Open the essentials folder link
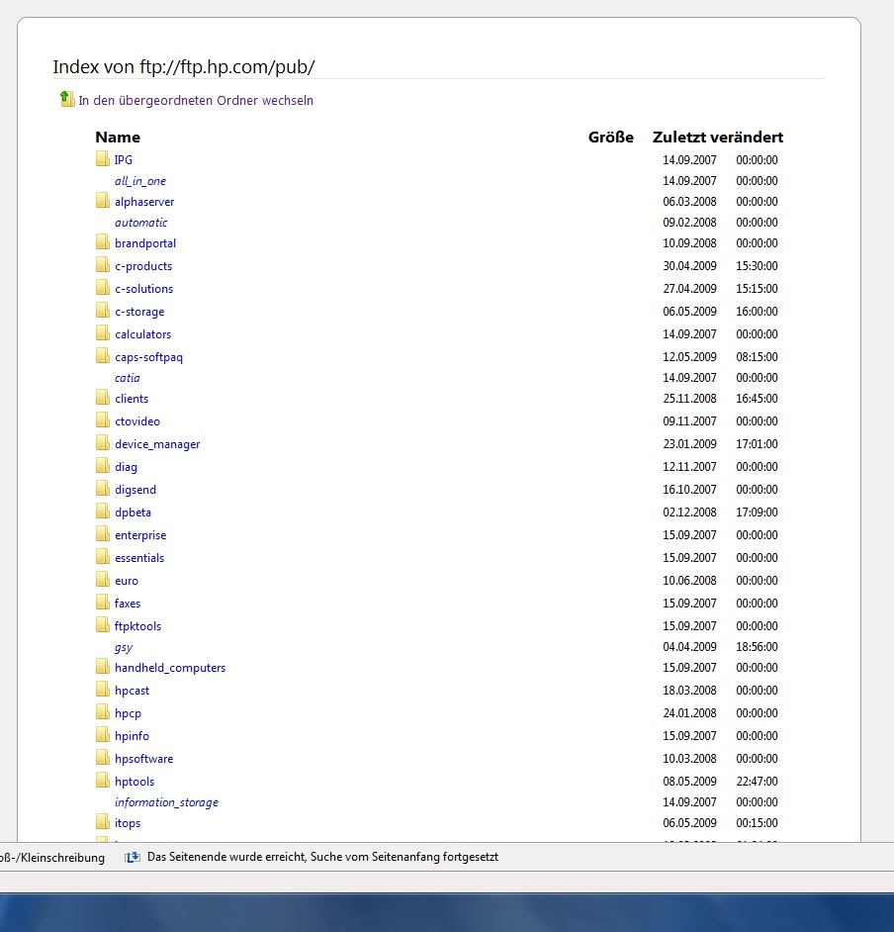The width and height of the screenshot is (894, 932). (x=139, y=558)
